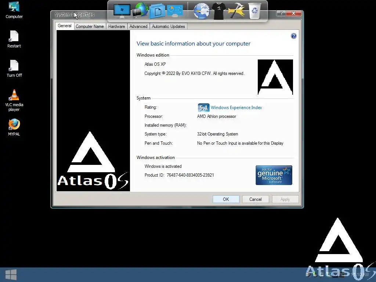Screen dimensions: 376x282
Task: Switch to the Computer Name tab
Action: [x=90, y=26]
